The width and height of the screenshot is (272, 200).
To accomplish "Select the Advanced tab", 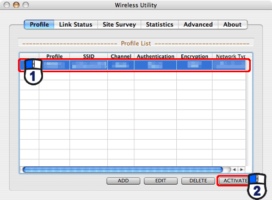I will pyautogui.click(x=198, y=24).
